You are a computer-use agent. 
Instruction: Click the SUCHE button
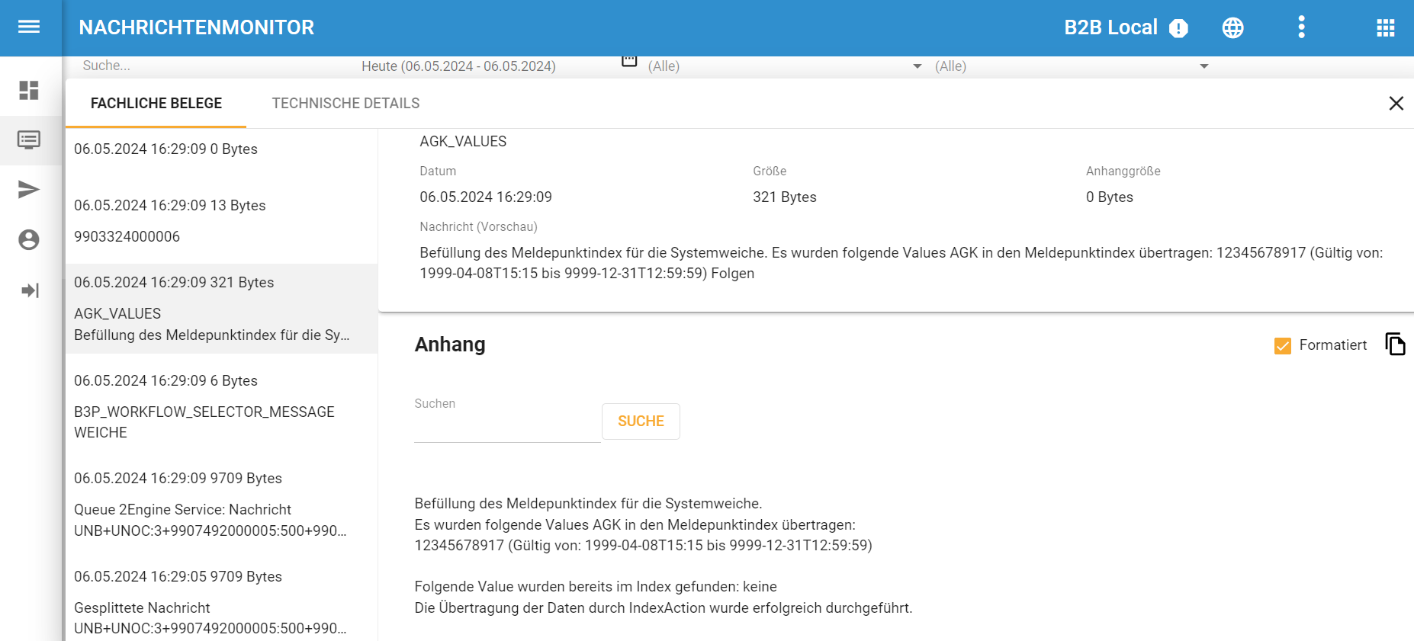[x=641, y=421]
